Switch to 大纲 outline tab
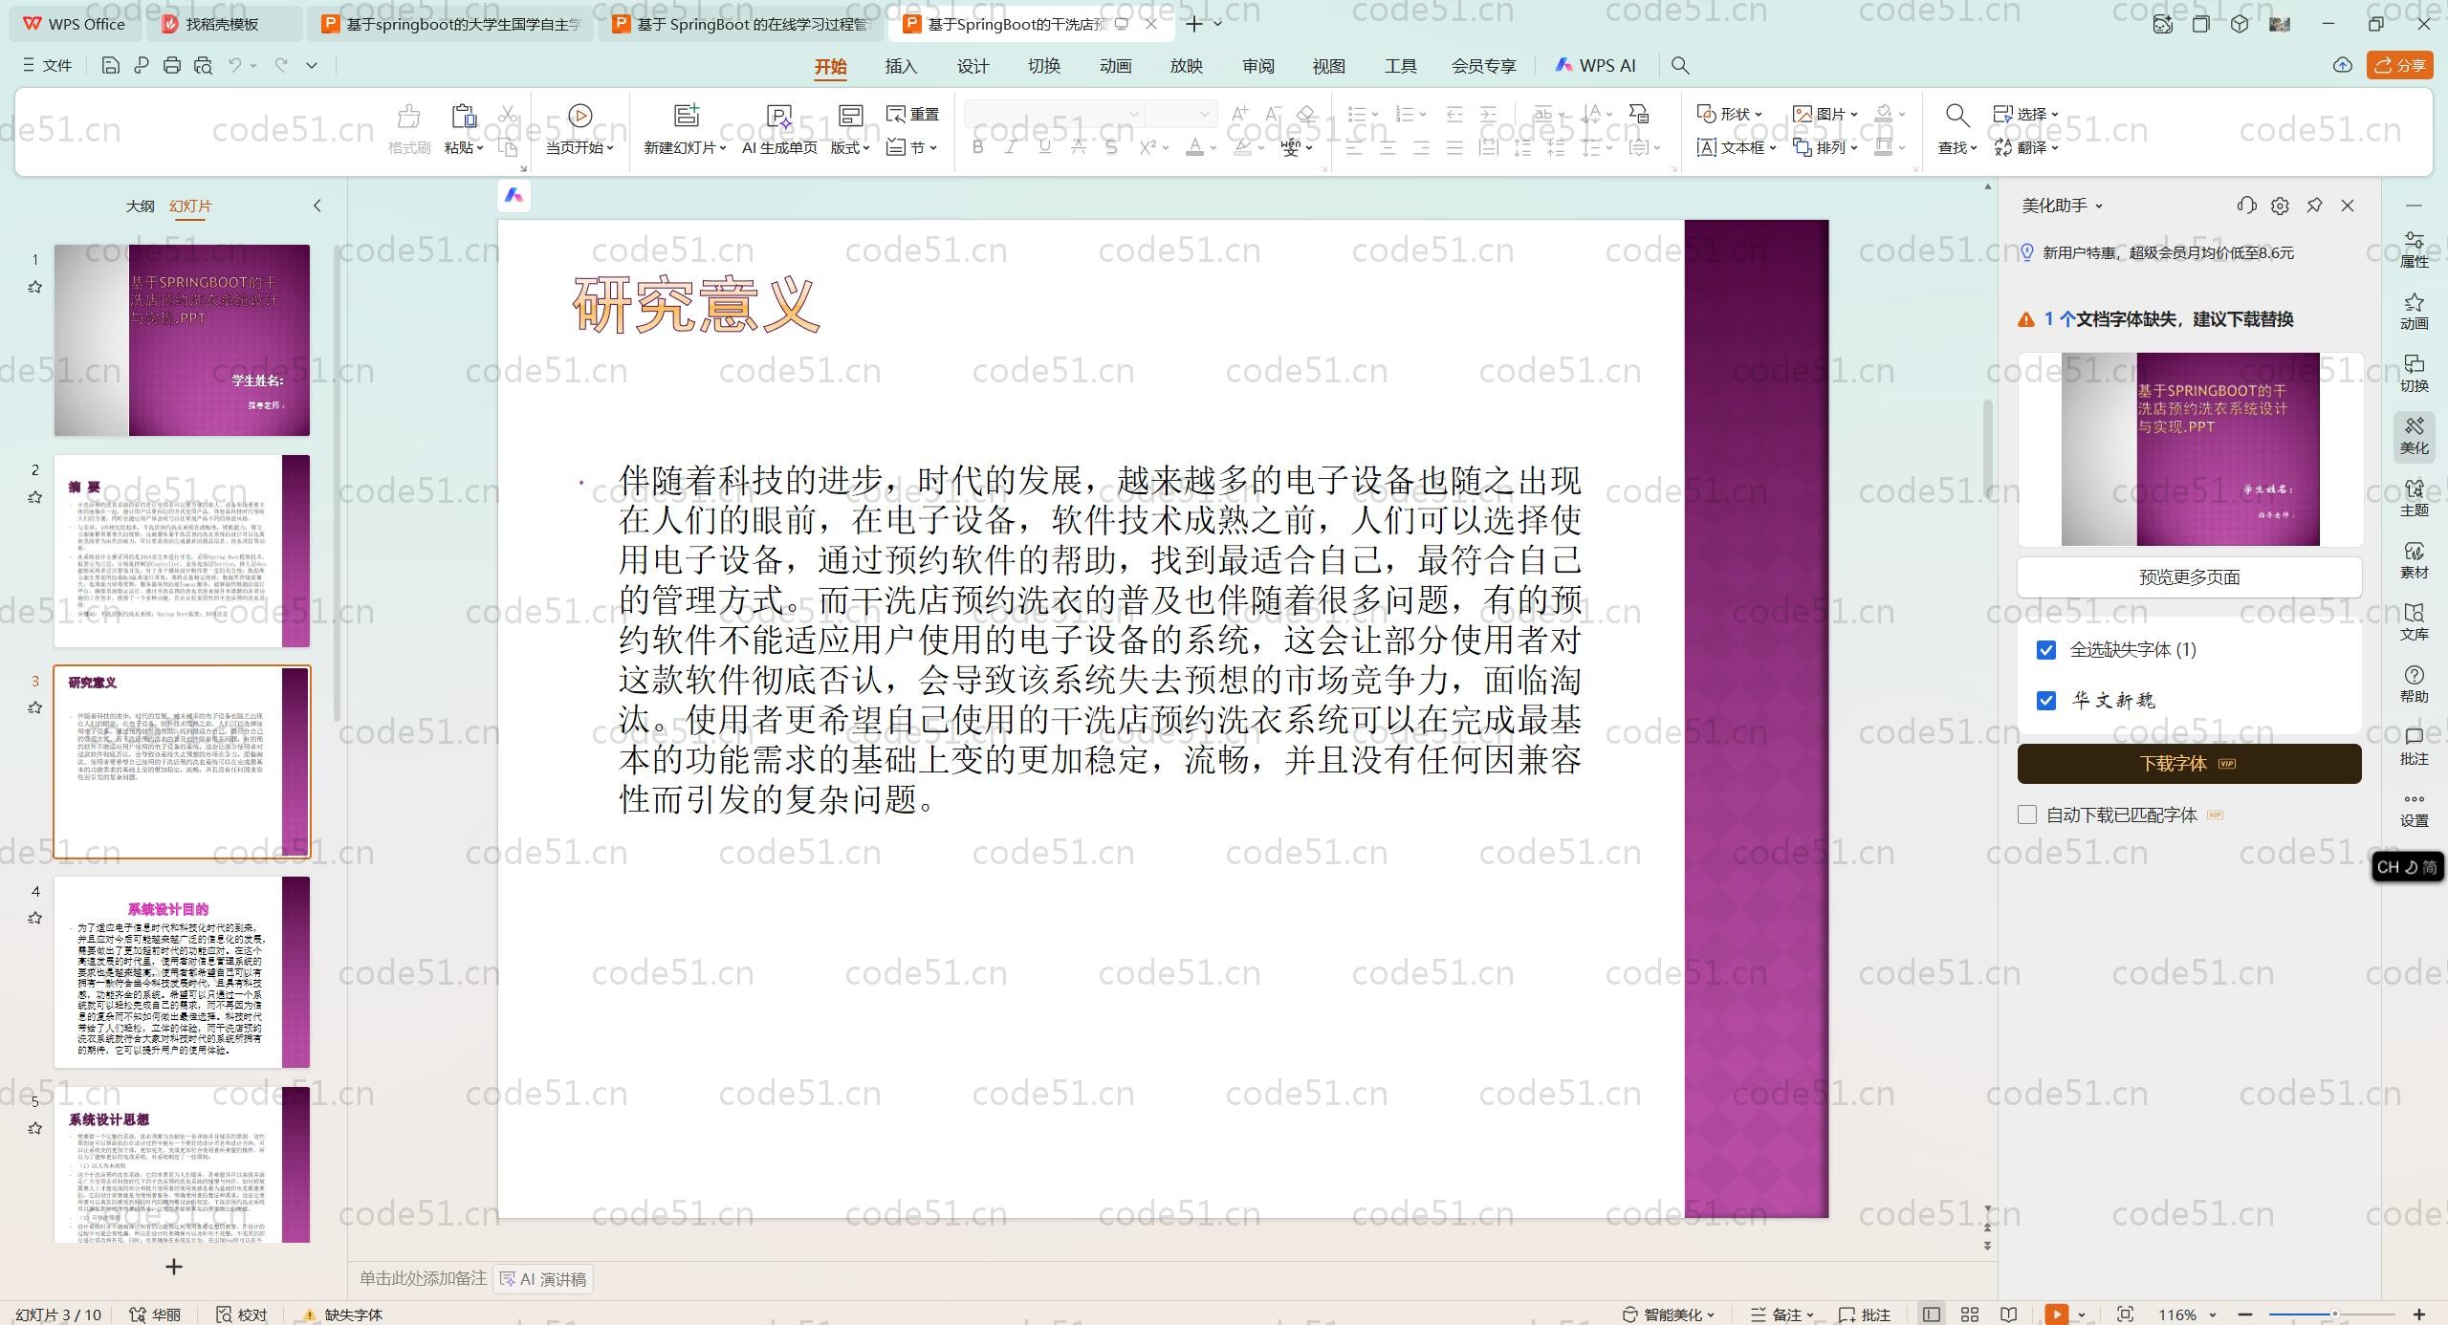 tap(140, 206)
